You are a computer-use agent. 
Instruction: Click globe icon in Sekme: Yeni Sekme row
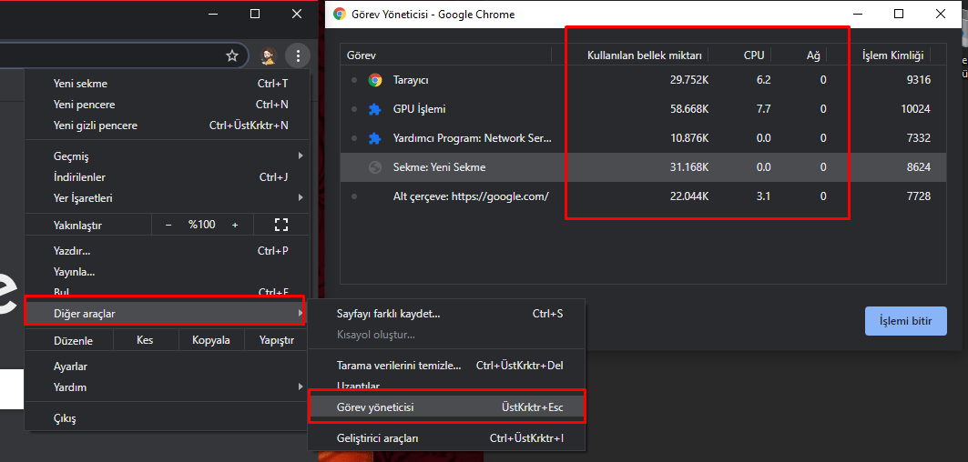point(375,167)
